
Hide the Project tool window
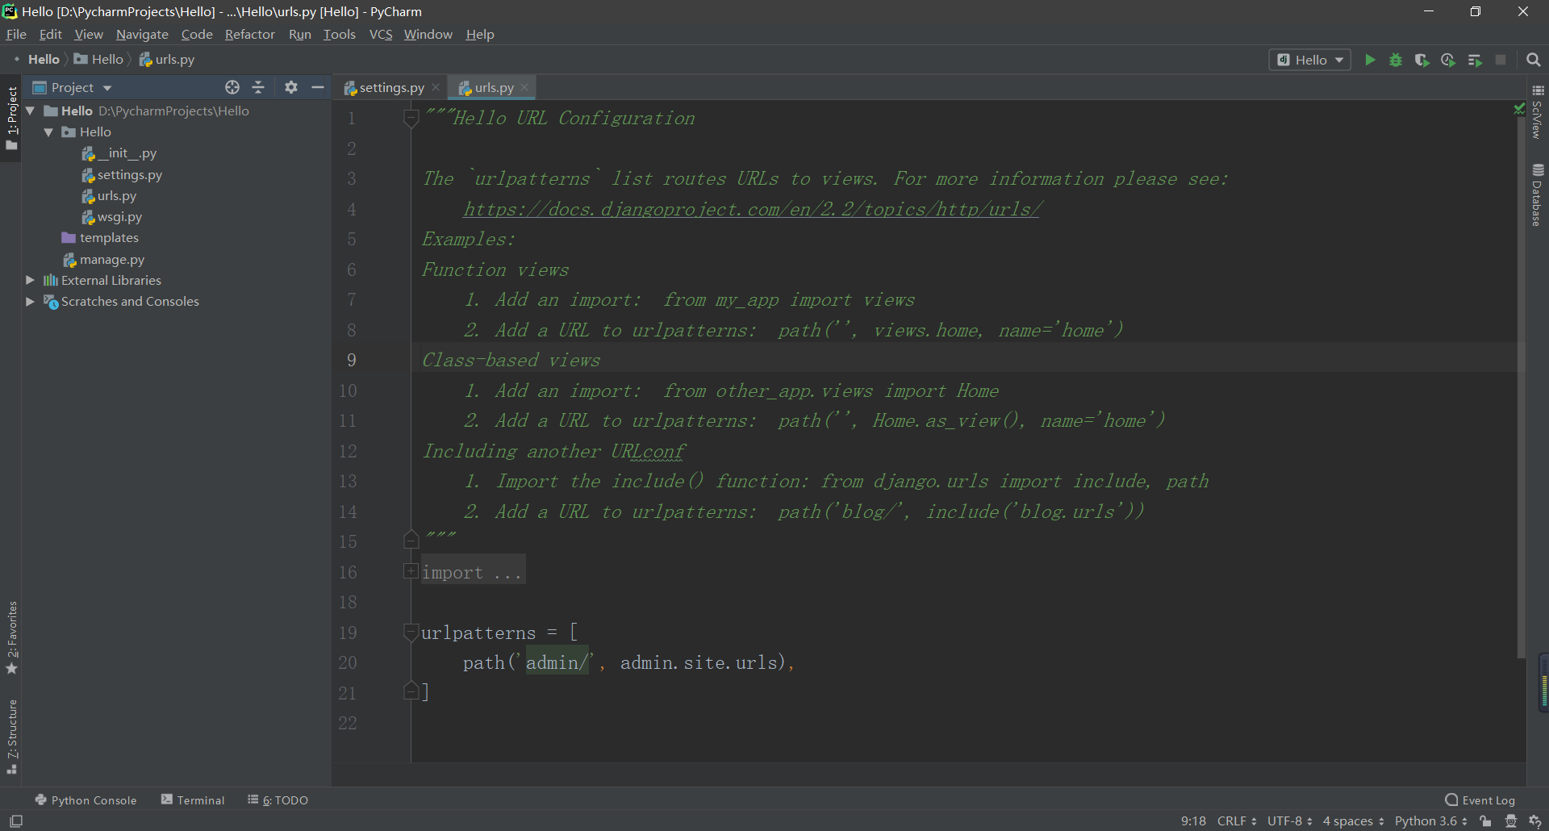318,87
